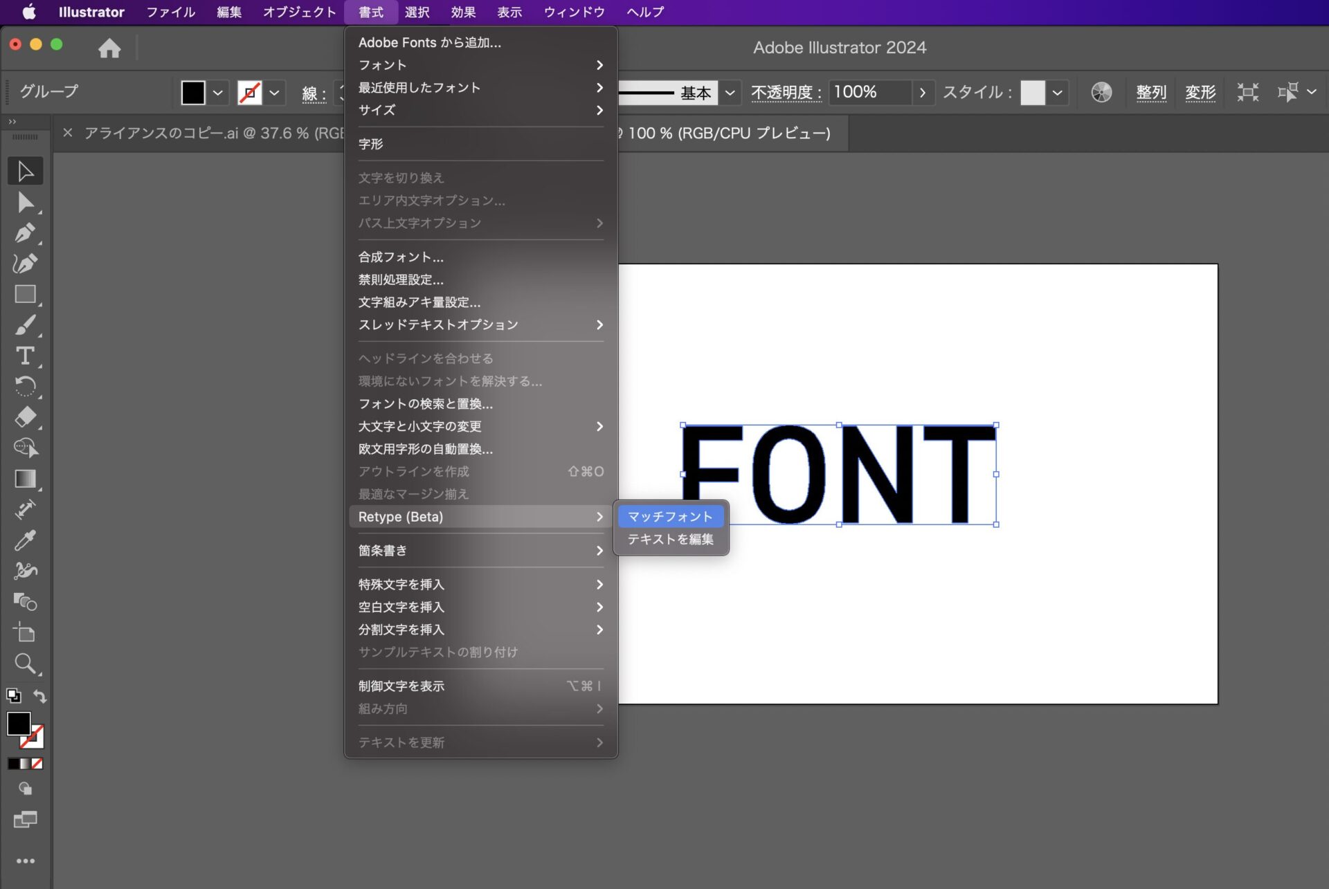Screen dimensions: 1329x889
Task: Choose マッチフォント from Retype submenu
Action: tap(670, 516)
